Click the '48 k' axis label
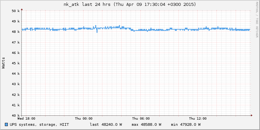 (16, 32)
